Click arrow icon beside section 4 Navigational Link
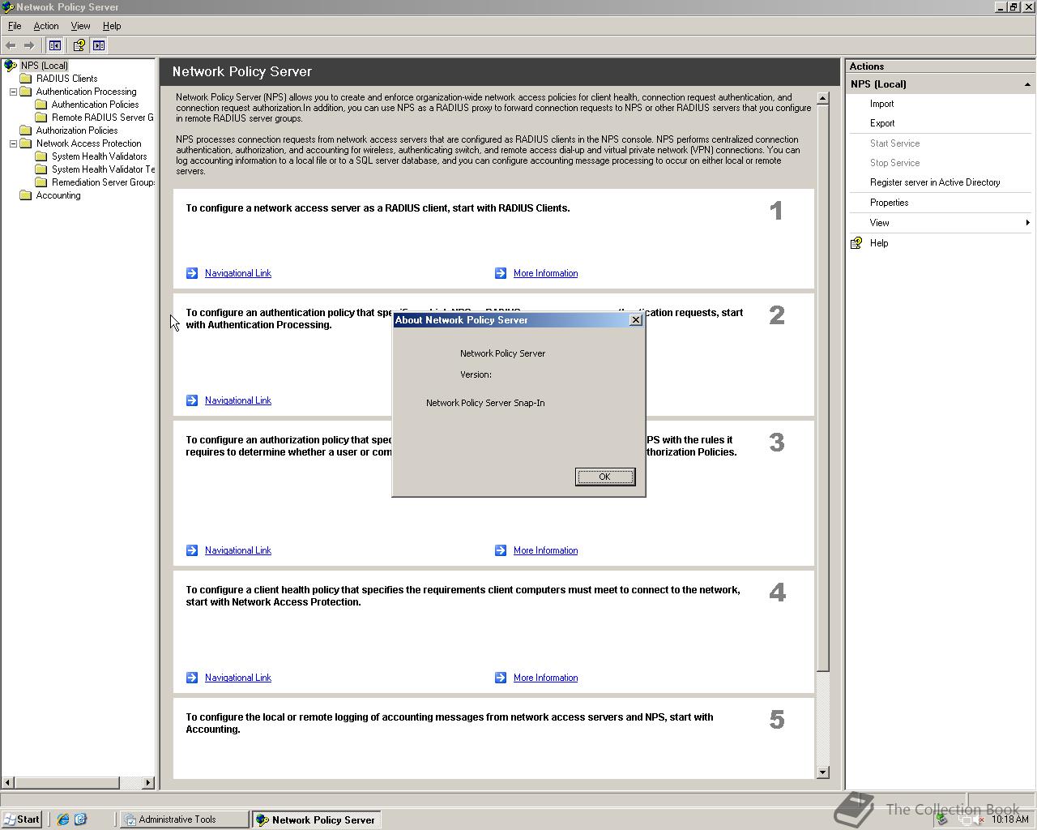1037x830 pixels. pyautogui.click(x=192, y=678)
